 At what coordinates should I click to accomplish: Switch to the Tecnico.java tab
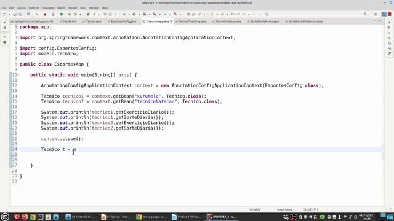coord(92,21)
